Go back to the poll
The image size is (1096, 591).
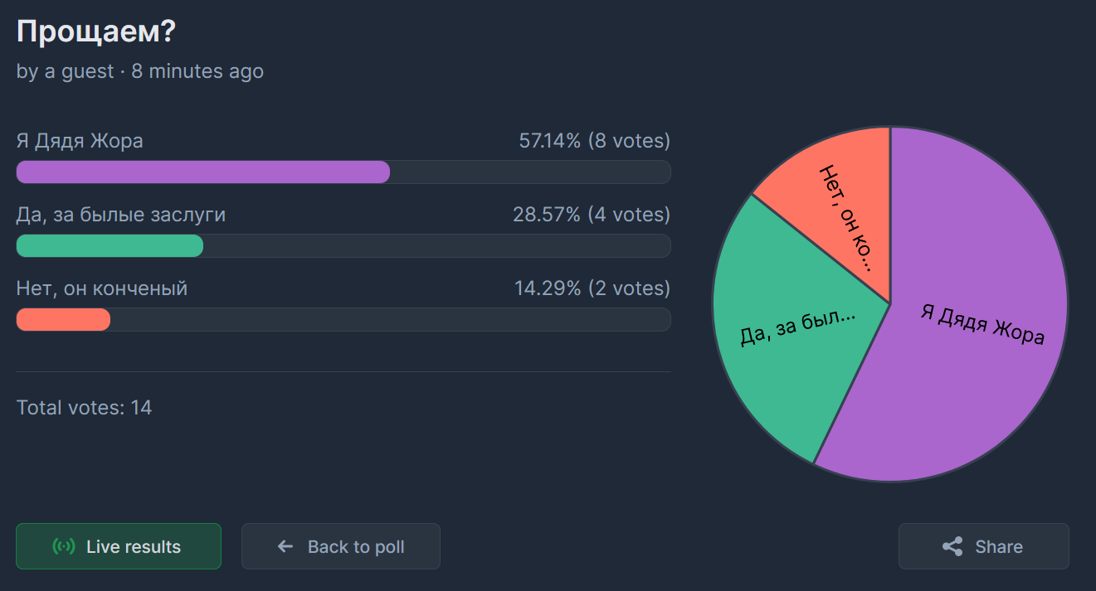coord(341,546)
